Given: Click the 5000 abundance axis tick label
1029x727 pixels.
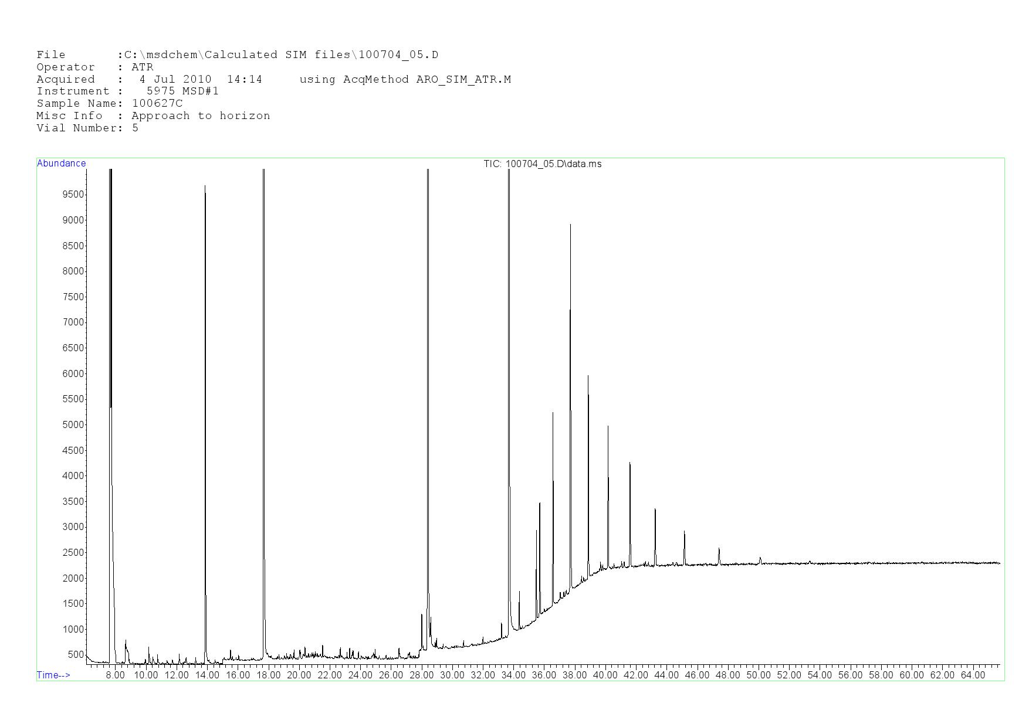Looking at the screenshot, I should (73, 425).
